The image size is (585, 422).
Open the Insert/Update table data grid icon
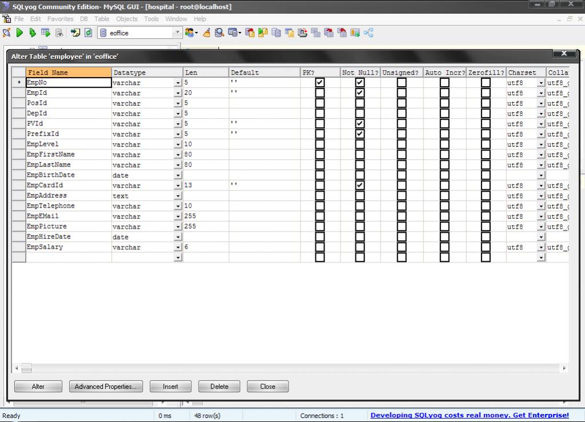45,33
